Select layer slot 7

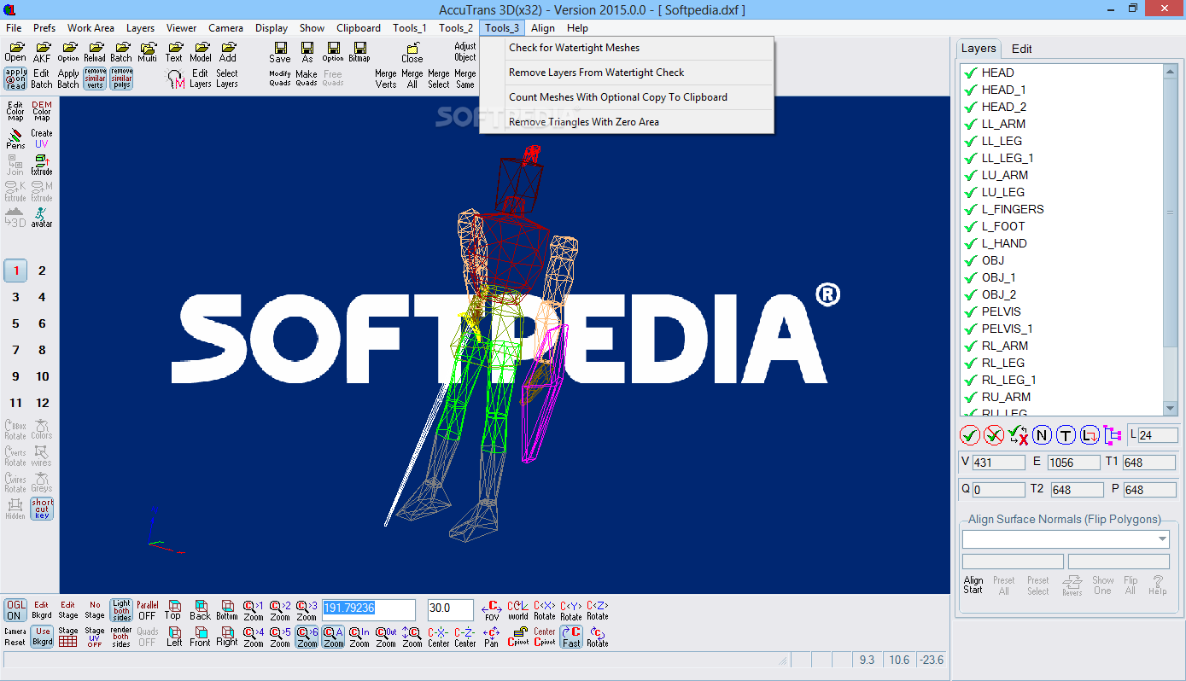tap(15, 350)
